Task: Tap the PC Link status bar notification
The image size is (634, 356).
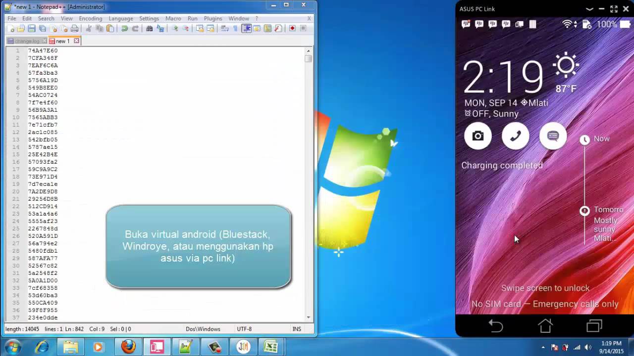Action: [520, 24]
